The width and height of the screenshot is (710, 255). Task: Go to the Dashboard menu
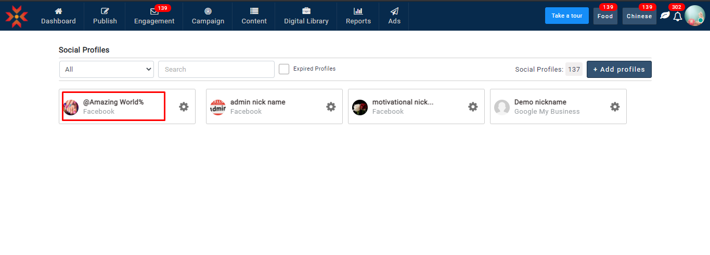pos(58,16)
